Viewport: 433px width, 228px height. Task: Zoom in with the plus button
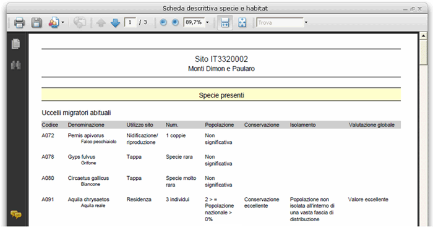tap(175, 22)
